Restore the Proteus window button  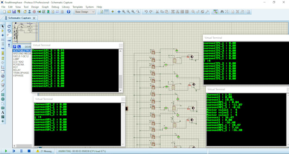point(274,2)
